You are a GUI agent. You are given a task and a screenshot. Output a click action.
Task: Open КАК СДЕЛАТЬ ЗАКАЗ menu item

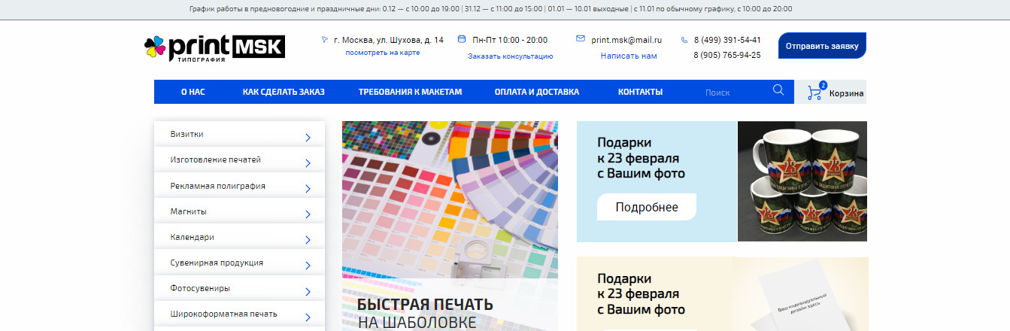point(284,92)
